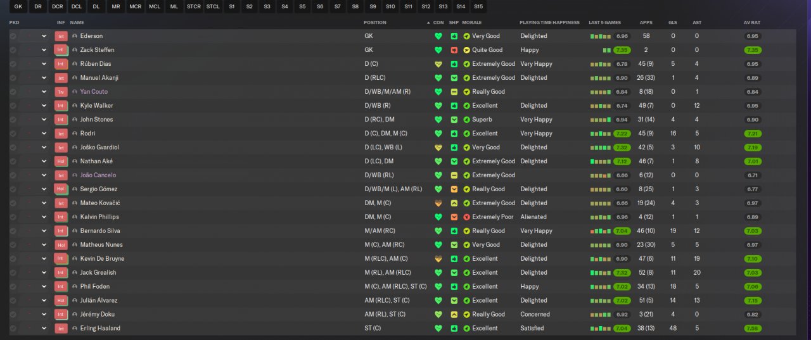The image size is (811, 340).
Task: Tick the picked circle for Ederson
Action: [13, 36]
